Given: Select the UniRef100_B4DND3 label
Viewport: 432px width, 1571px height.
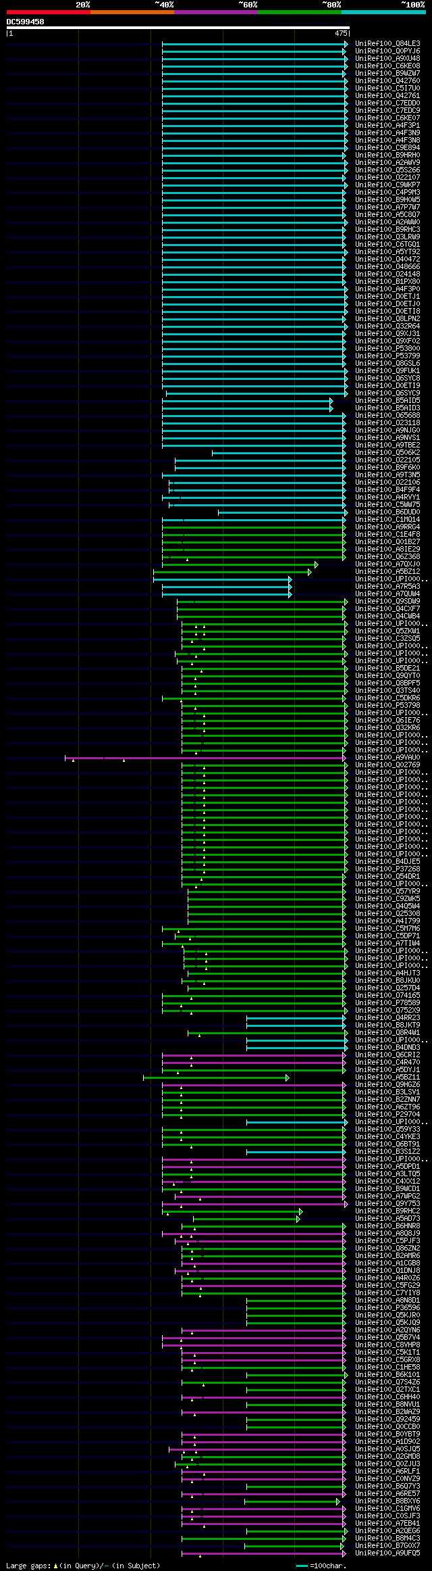Looking at the screenshot, I should pyautogui.click(x=387, y=1048).
